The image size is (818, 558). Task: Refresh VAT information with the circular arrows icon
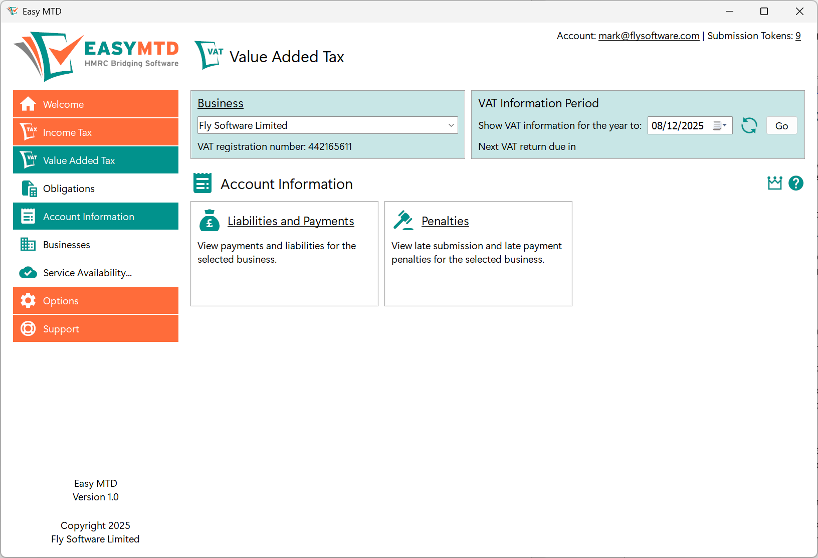[x=749, y=125]
